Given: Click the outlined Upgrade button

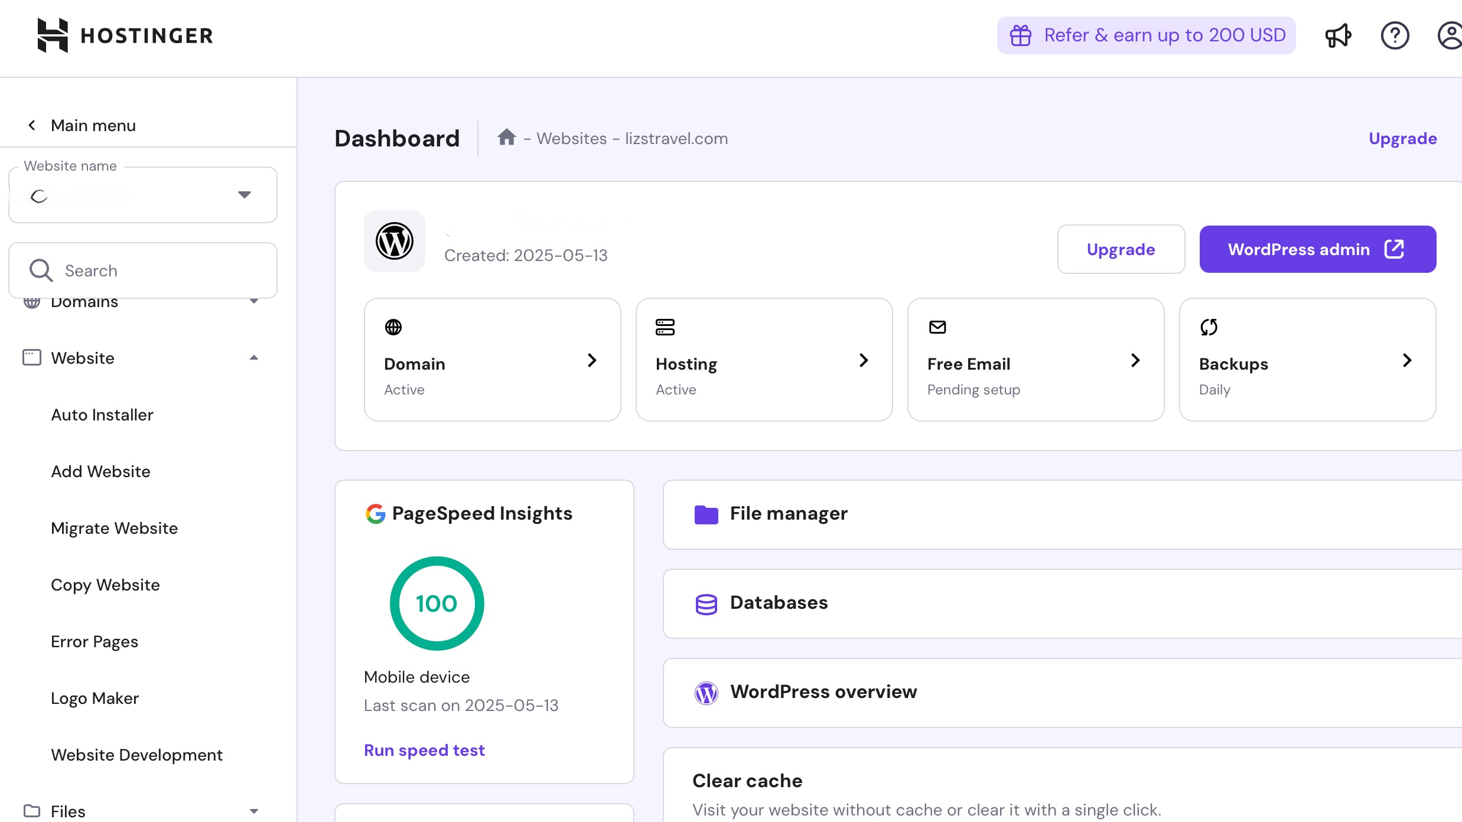Looking at the screenshot, I should (x=1121, y=249).
